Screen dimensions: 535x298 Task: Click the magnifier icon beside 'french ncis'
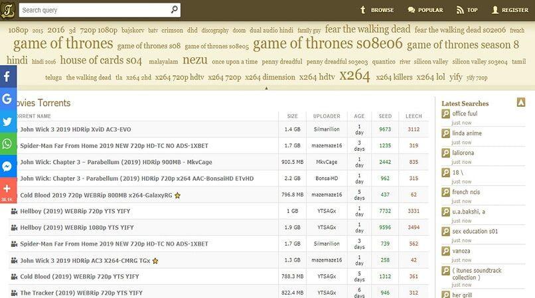click(x=445, y=192)
